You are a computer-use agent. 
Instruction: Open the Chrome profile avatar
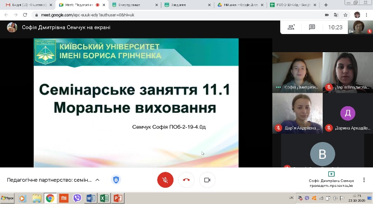[x=357, y=15]
